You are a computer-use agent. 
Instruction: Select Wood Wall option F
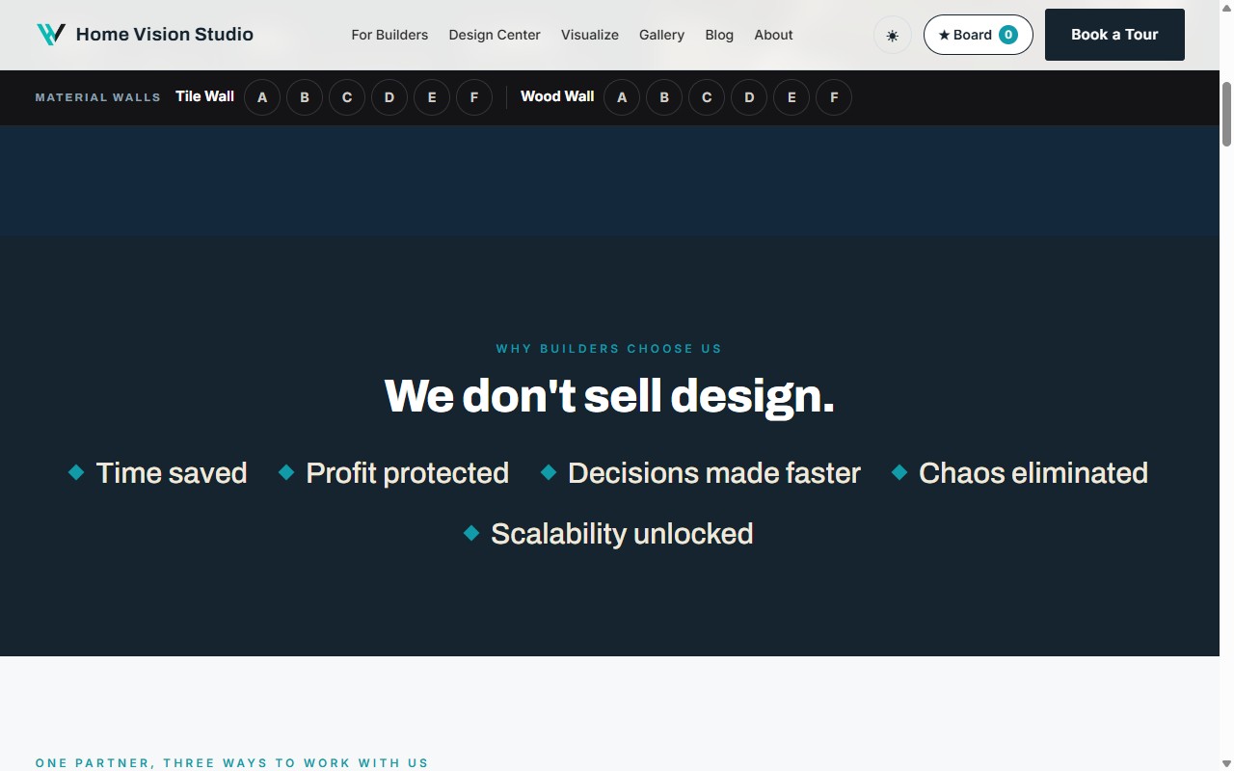pos(834,97)
